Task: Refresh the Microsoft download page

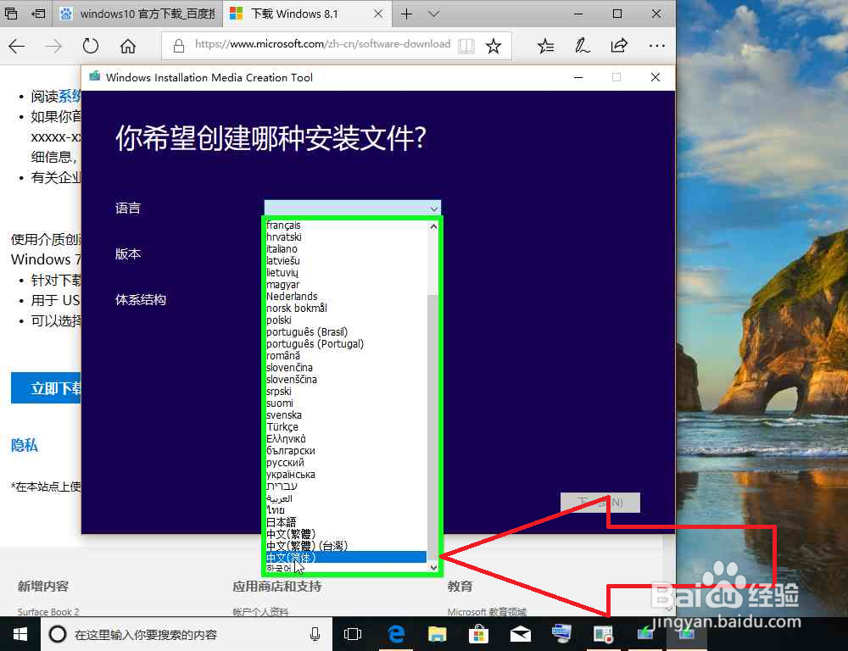Action: pyautogui.click(x=91, y=47)
